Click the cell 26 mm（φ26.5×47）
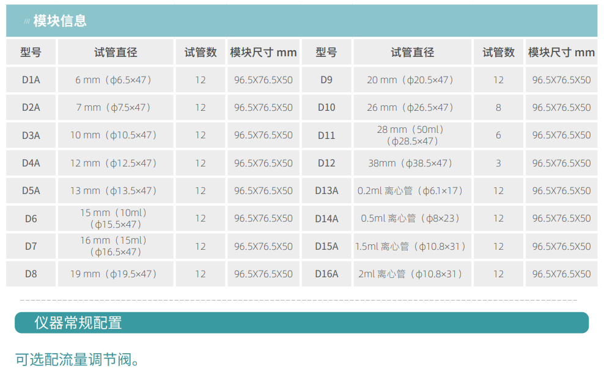604x374 pixels. (x=413, y=108)
